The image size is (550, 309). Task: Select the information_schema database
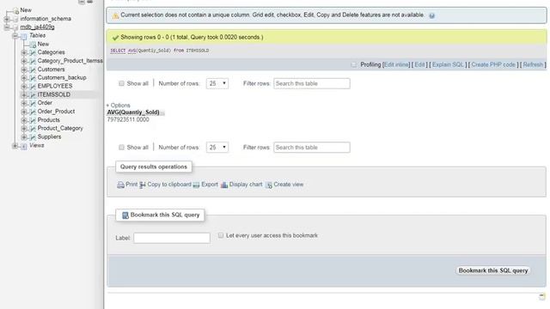tap(46, 19)
